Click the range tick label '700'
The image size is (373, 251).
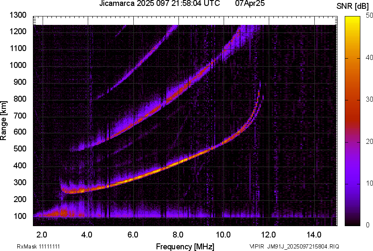click(20, 116)
